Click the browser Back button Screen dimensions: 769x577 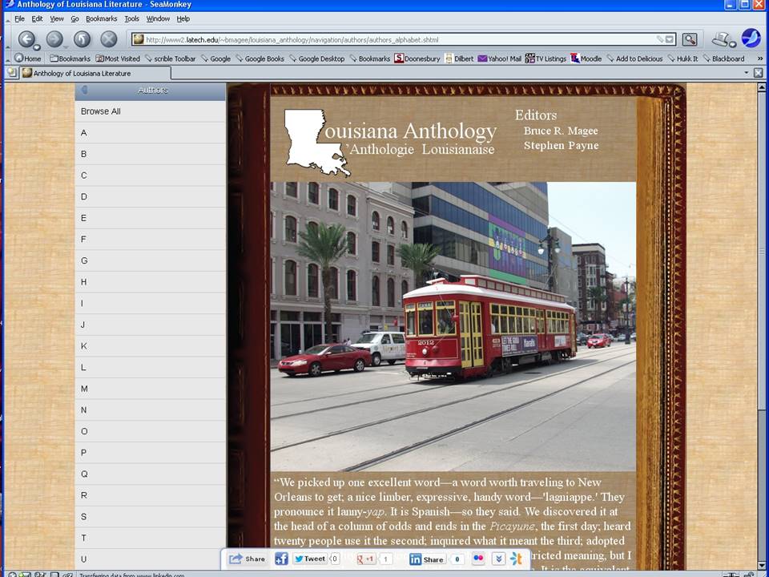26,39
